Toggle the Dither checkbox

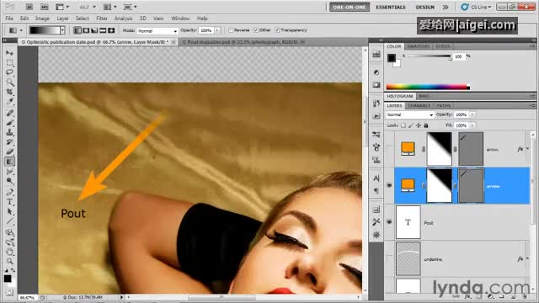(256, 30)
